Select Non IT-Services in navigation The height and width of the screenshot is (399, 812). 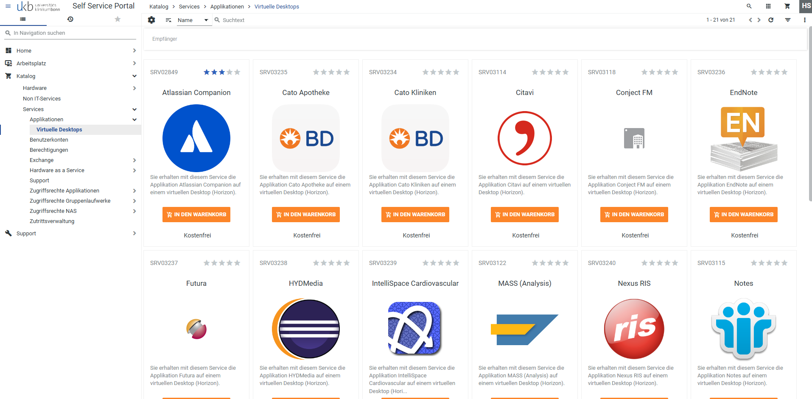(42, 98)
